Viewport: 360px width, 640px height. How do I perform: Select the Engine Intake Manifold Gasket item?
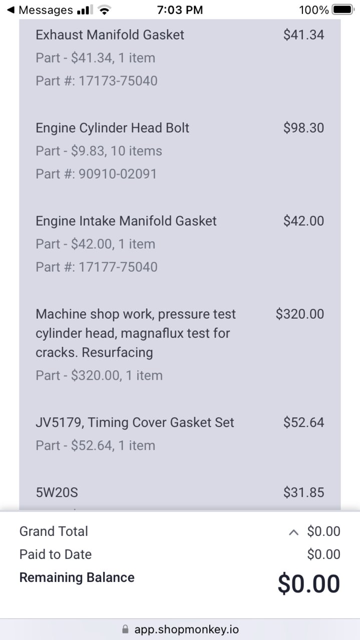[180, 244]
